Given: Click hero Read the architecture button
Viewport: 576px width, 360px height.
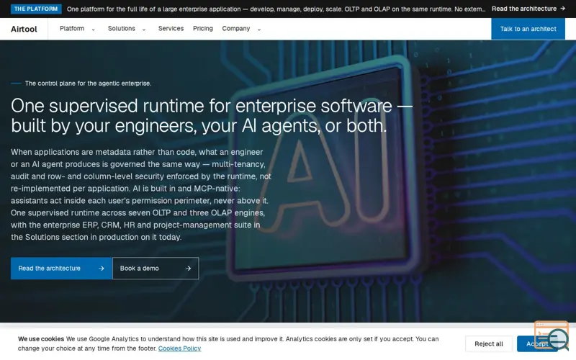Looking at the screenshot, I should [61, 268].
